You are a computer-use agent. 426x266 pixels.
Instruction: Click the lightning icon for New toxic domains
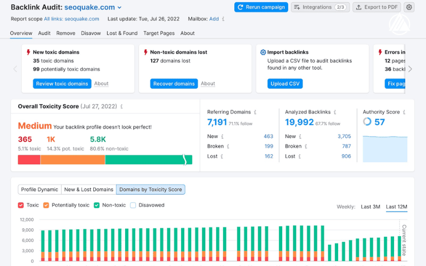28,52
